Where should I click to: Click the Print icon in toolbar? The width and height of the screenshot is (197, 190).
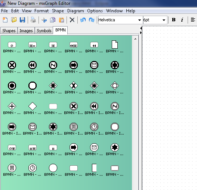click(33, 20)
